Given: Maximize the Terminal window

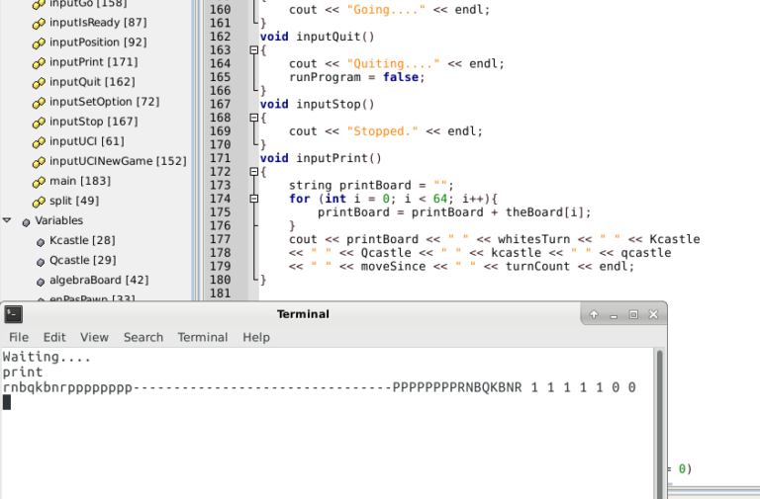Looking at the screenshot, I should pos(633,314).
